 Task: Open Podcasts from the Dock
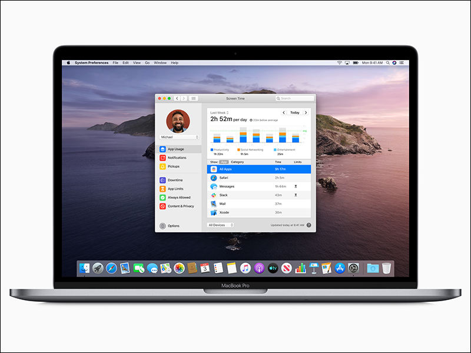(x=259, y=268)
